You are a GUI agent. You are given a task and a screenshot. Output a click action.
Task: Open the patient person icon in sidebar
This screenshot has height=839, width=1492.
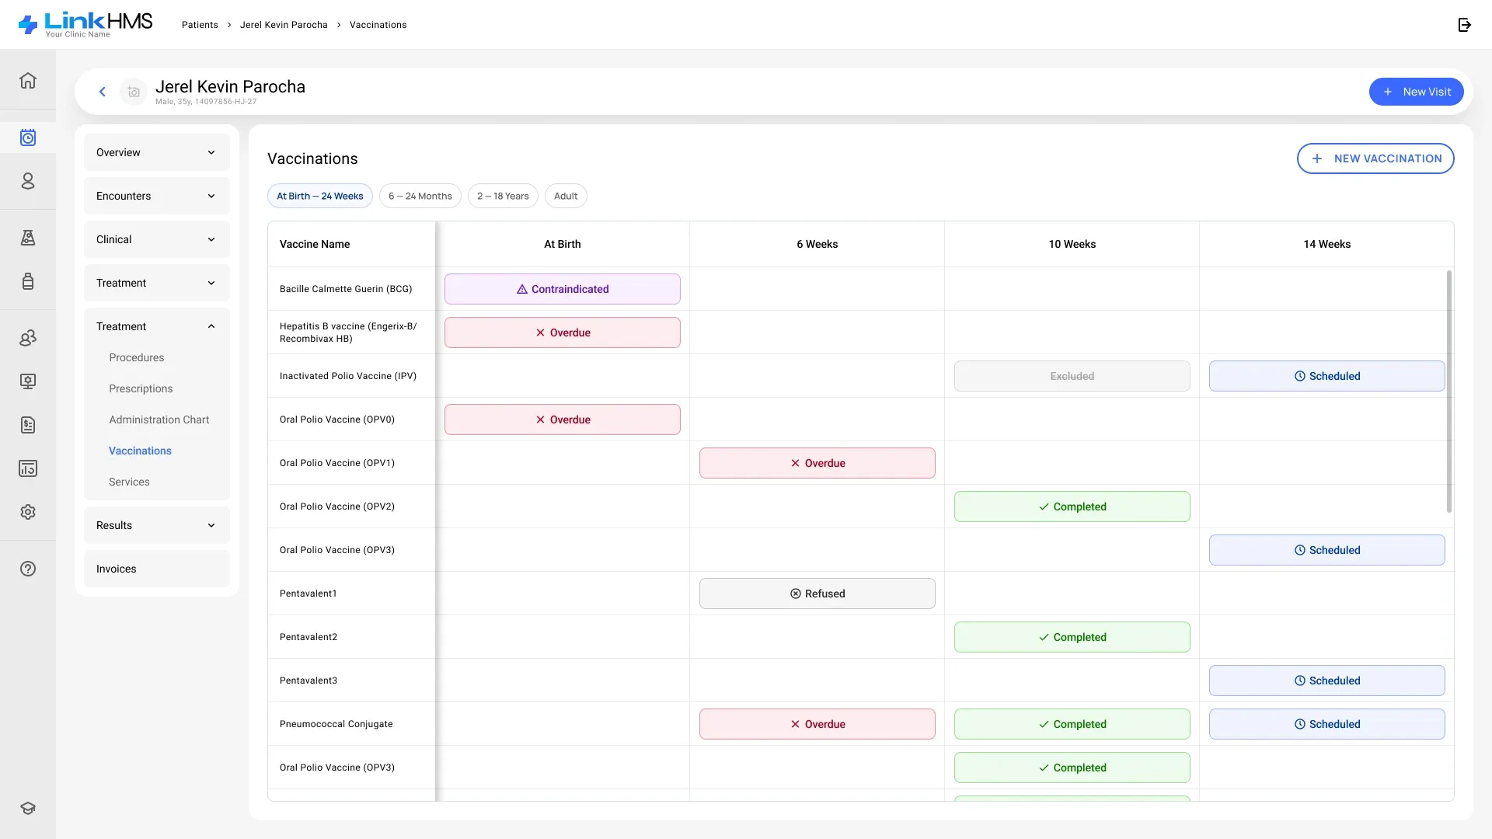point(28,181)
